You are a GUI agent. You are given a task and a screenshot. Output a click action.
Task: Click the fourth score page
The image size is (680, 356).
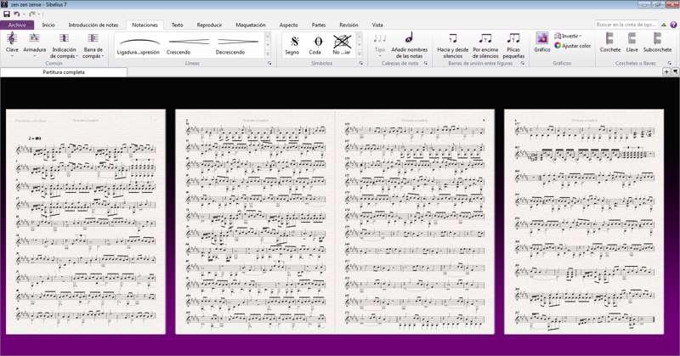584,222
